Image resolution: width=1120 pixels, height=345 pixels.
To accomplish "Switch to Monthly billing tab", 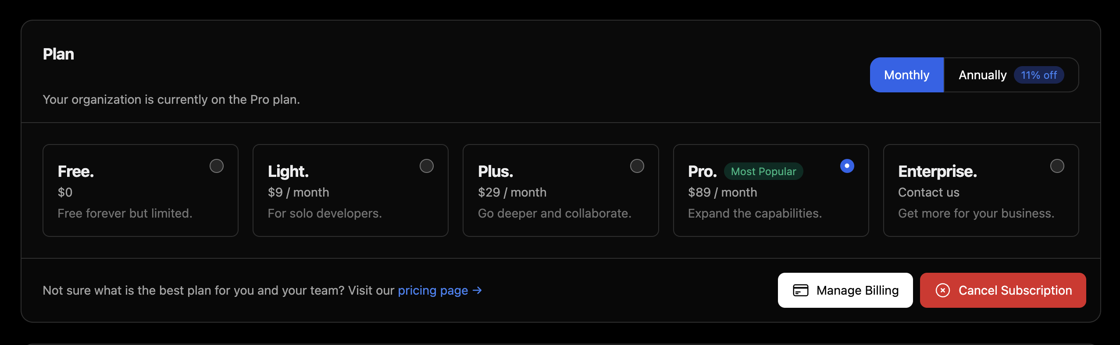I will click(906, 75).
